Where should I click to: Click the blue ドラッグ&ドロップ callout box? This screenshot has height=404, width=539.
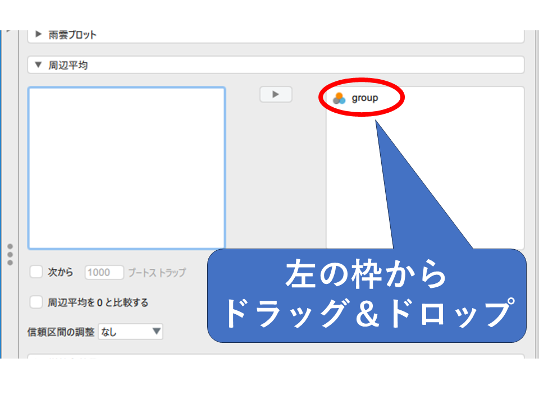(367, 296)
